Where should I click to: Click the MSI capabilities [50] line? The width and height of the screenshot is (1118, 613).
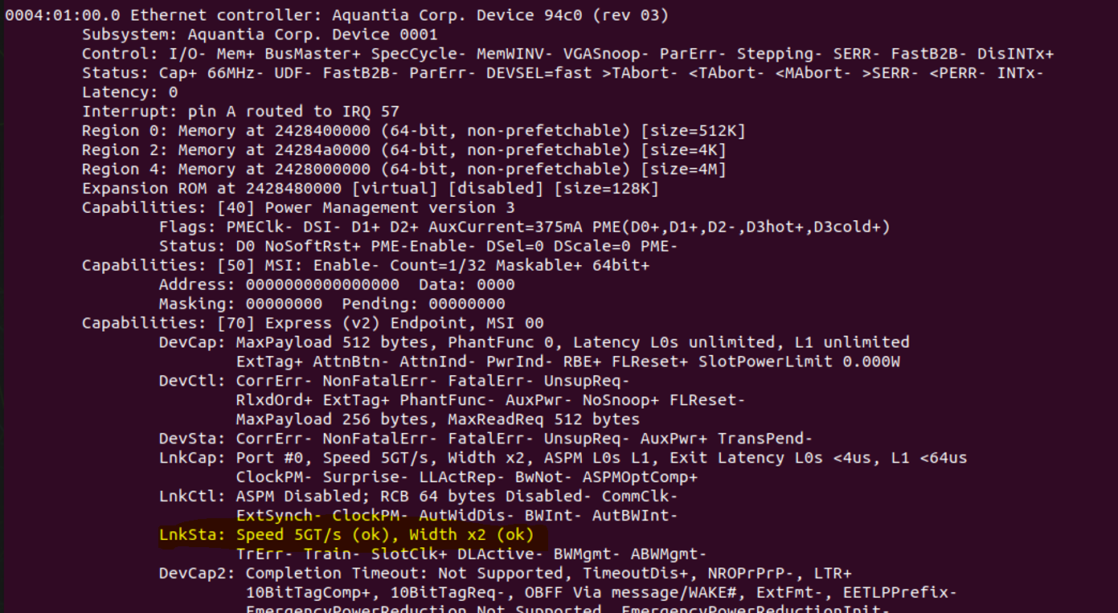click(x=366, y=265)
